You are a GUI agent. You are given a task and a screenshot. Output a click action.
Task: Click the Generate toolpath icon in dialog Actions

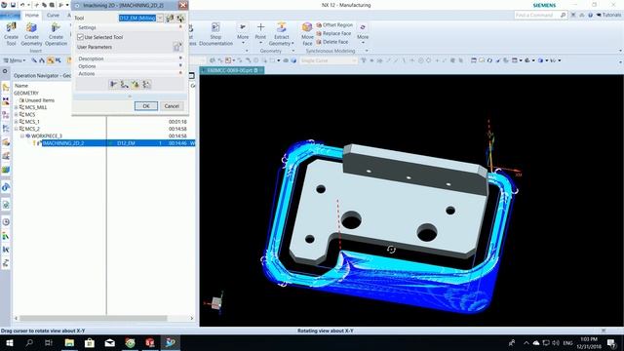114,85
